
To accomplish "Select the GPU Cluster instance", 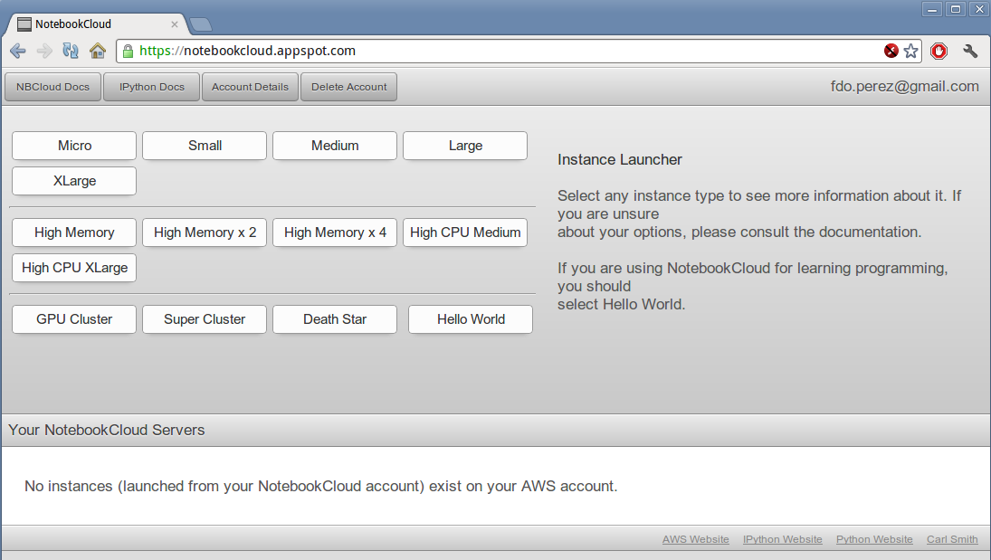I will pyautogui.click(x=74, y=319).
